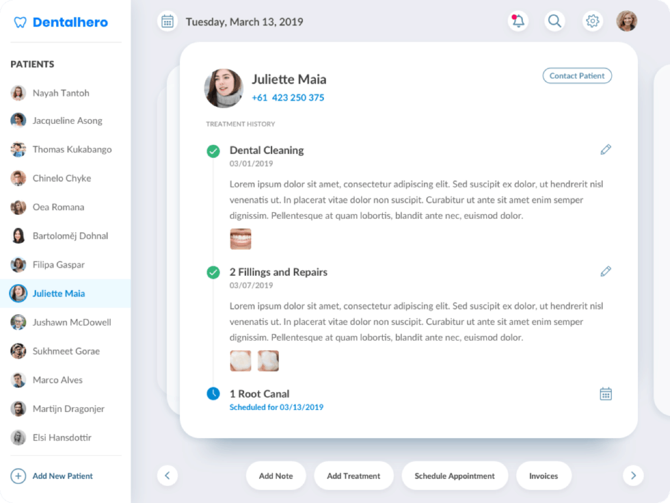Screen dimensions: 670x503
Task: Toggle the Fillings and Repairs completed checkmark
Action: point(213,272)
